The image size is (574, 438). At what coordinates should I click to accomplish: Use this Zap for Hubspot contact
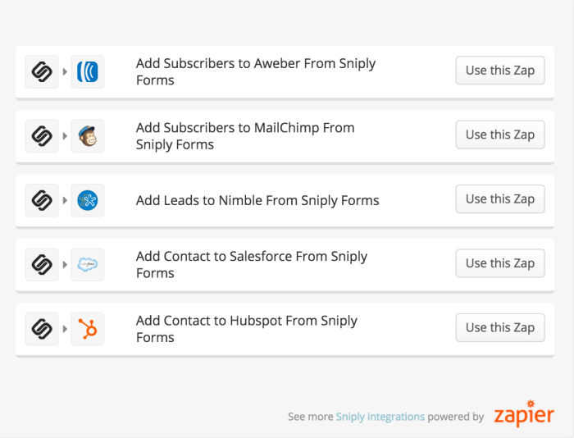click(499, 327)
